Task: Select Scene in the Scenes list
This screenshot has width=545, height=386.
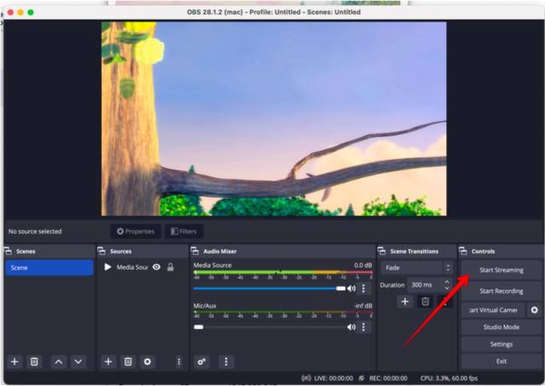Action: tap(49, 268)
